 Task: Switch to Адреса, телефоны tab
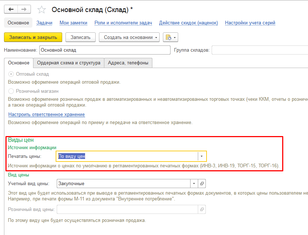[128, 63]
